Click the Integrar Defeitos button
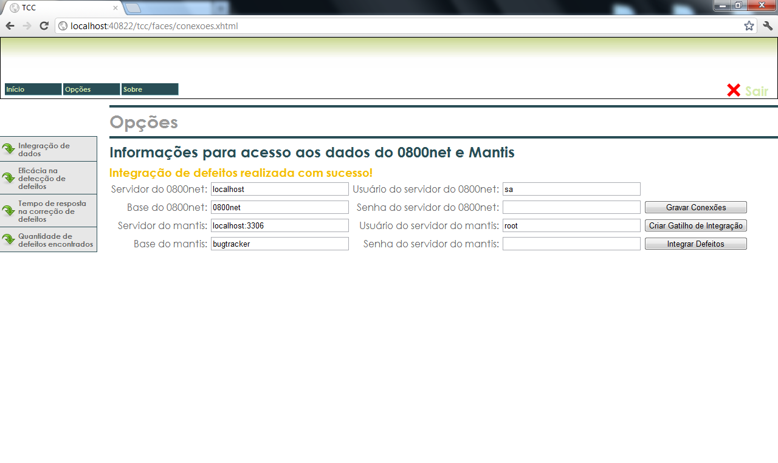This screenshot has height=463, width=778. click(696, 244)
